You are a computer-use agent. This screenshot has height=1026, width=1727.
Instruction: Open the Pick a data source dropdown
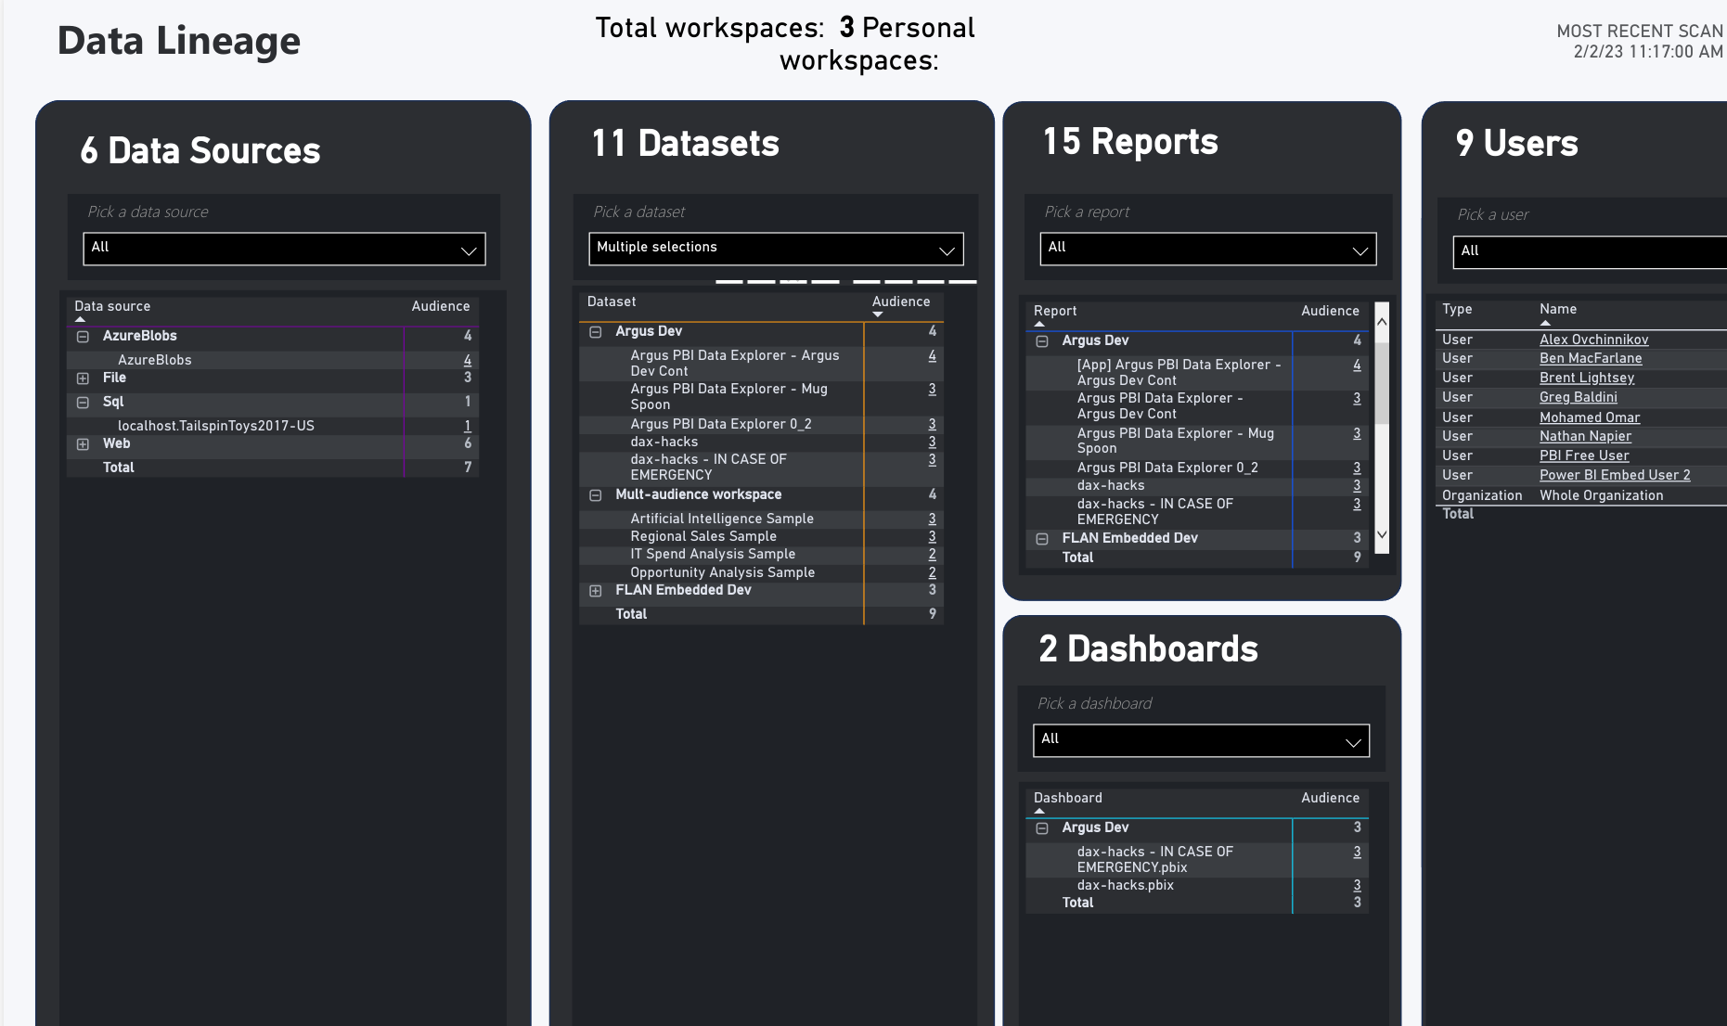click(x=284, y=249)
